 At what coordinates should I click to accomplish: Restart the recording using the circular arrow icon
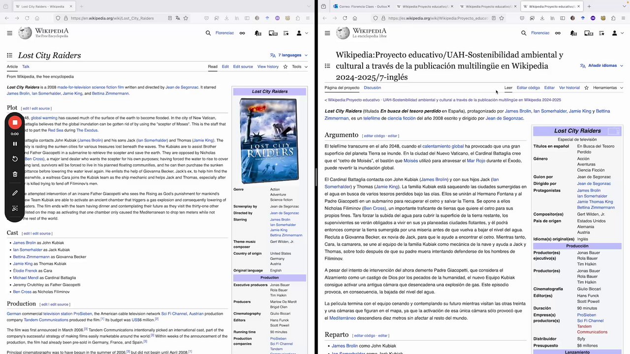pos(15,159)
